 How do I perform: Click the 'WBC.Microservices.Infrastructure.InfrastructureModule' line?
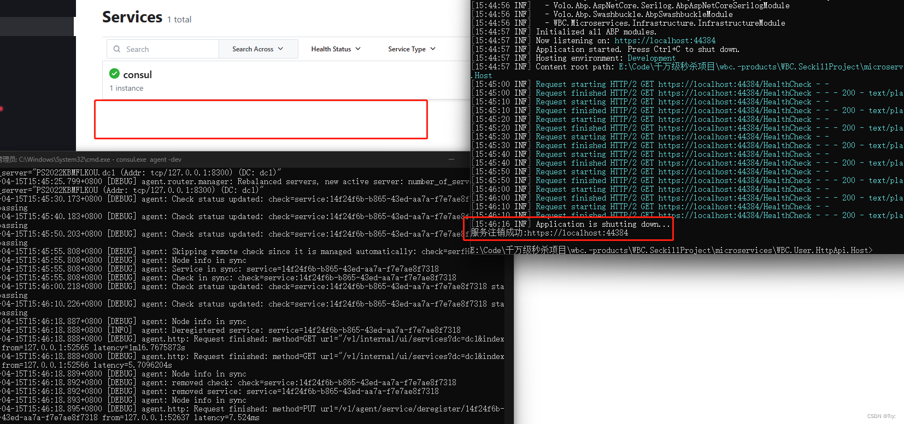tap(629, 23)
